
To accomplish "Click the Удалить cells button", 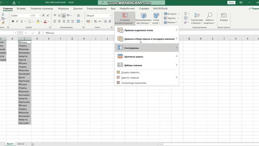I will pyautogui.click(x=170, y=18).
